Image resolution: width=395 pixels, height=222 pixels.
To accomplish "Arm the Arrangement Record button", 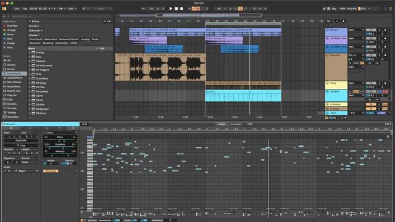I will pos(181,9).
